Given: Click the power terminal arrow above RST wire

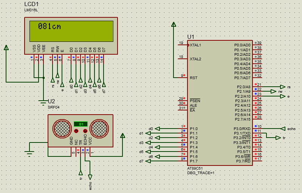Looking at the screenshot, I should (x=173, y=25).
